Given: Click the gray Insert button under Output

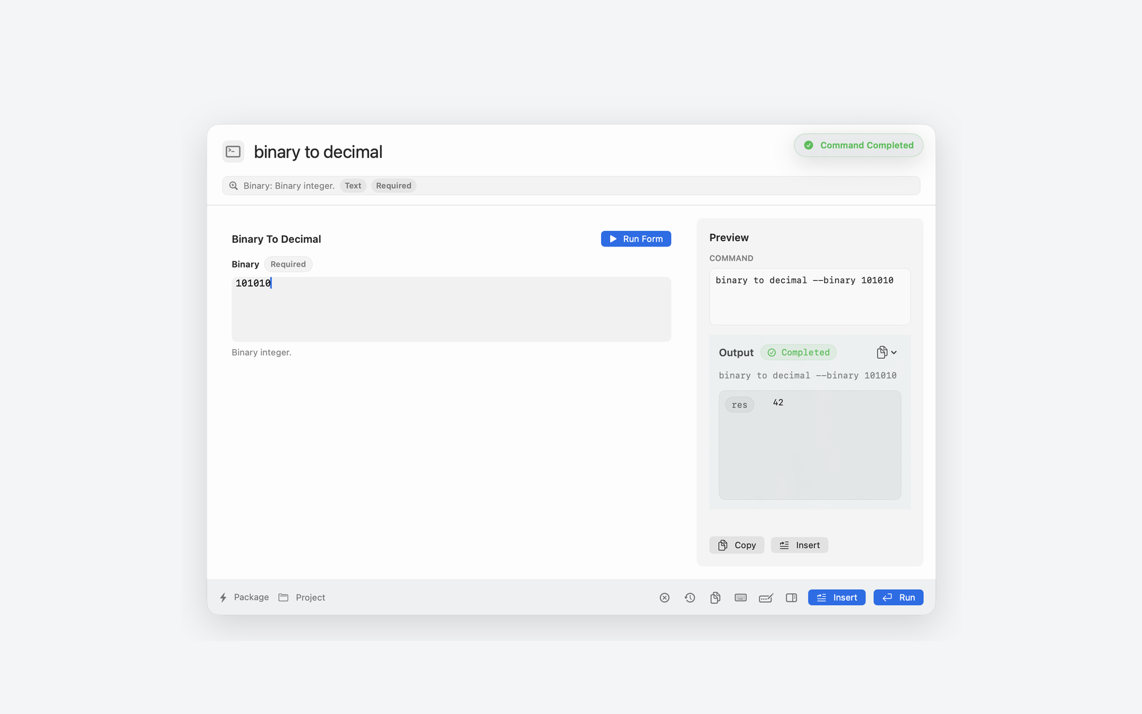Looking at the screenshot, I should point(799,545).
